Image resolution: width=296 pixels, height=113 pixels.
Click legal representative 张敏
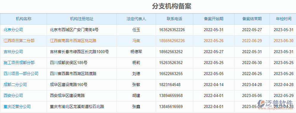(136, 85)
